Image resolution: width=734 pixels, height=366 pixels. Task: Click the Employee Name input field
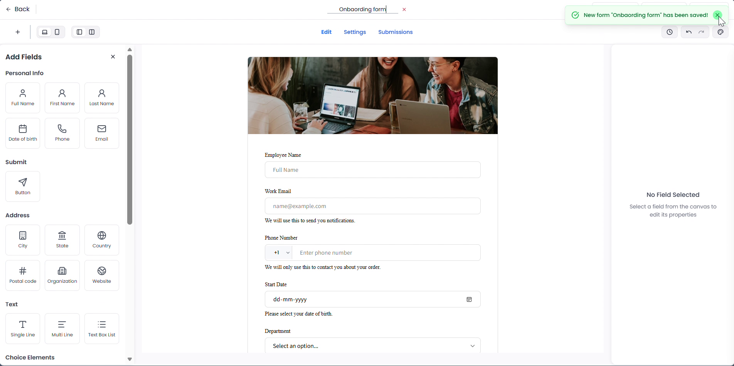point(372,170)
